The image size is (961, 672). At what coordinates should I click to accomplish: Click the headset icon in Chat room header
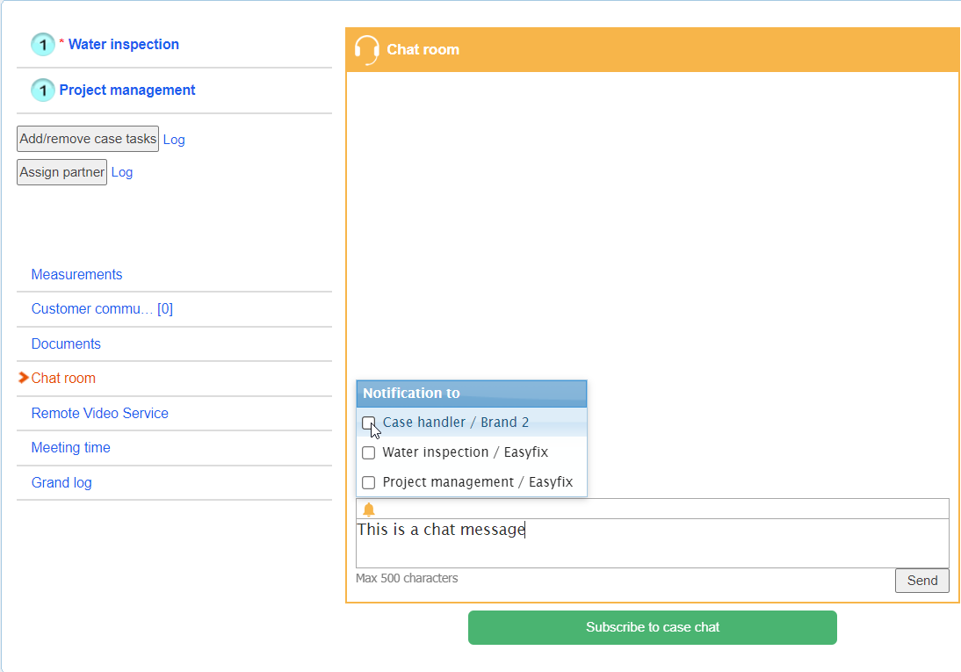366,50
